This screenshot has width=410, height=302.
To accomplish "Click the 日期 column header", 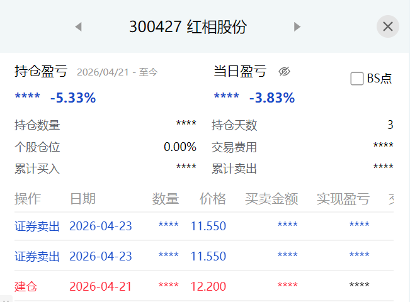I will (83, 199).
